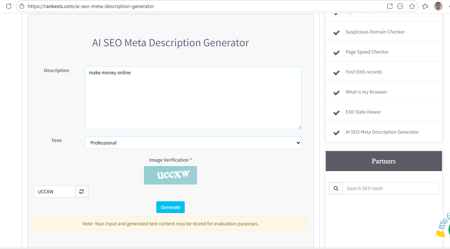Click the checkmark icon beside Find DNS records
This screenshot has width=450, height=249.
[x=337, y=72]
